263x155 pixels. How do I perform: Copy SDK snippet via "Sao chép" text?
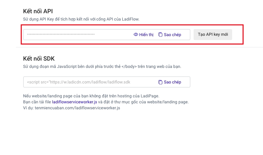(x=172, y=82)
